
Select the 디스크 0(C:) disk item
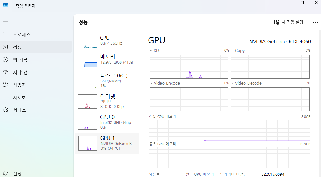(x=107, y=80)
